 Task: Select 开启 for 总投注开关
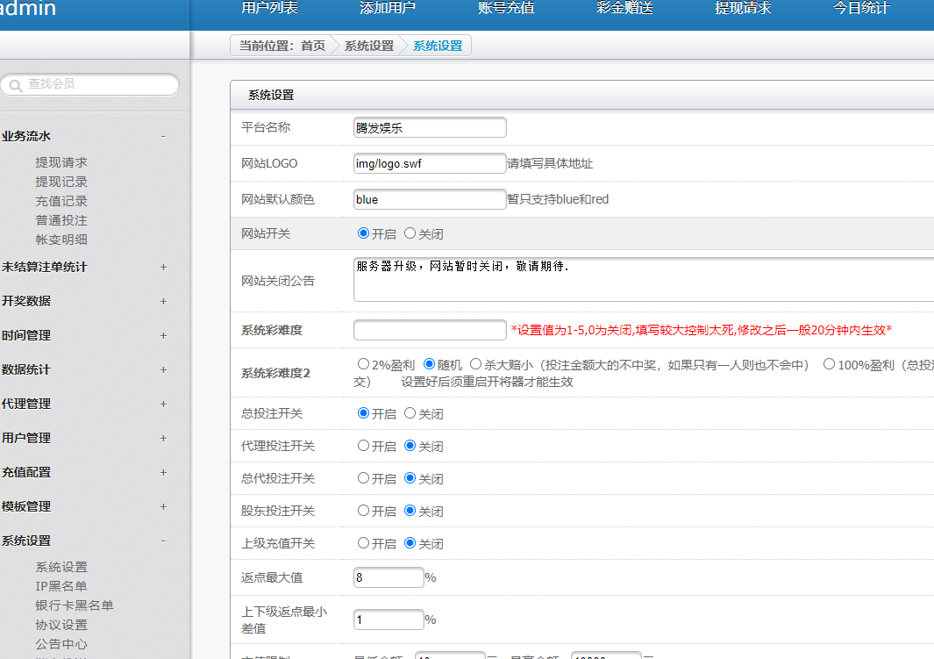click(363, 413)
